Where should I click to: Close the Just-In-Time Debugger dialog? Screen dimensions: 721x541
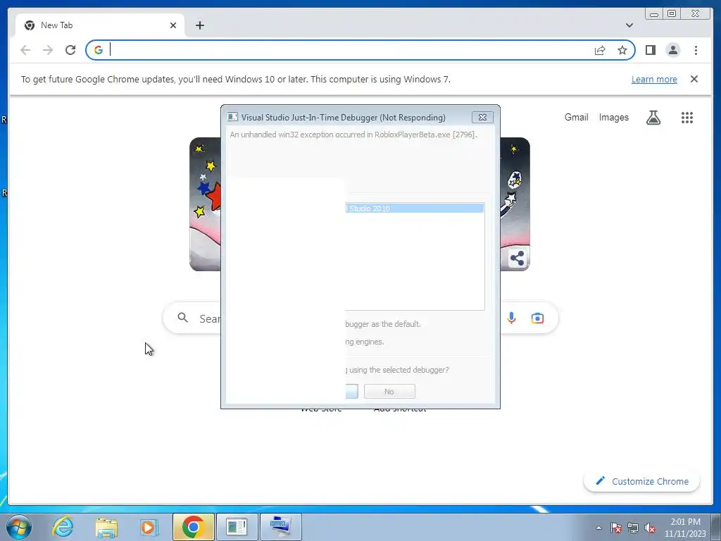click(482, 118)
